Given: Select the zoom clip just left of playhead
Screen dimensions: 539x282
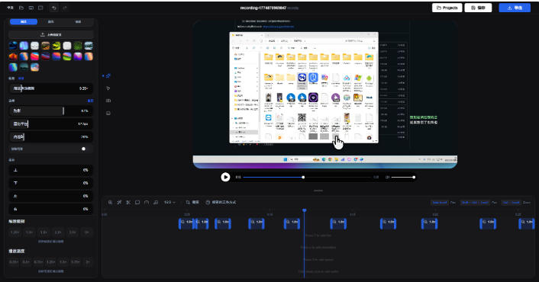Looking at the screenshot, I should (292, 223).
